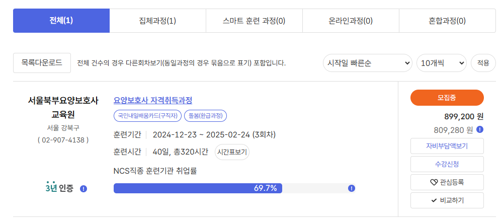Select the 전체(1) tab
This screenshot has width=503, height=222.
click(61, 21)
